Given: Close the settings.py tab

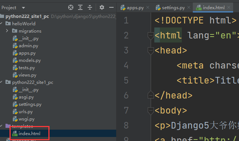Looking at the screenshot, I should pyautogui.click(x=189, y=7).
